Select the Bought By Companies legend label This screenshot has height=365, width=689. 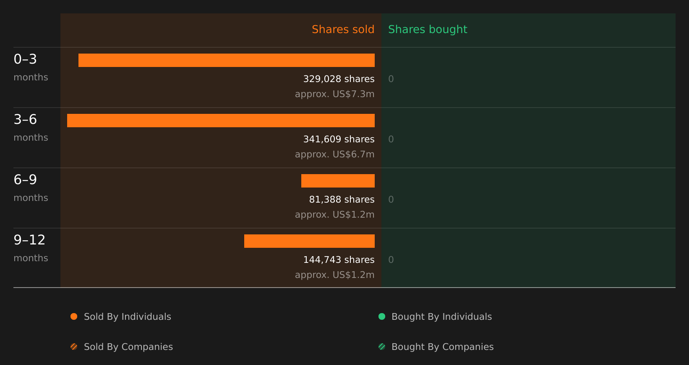[x=442, y=347]
